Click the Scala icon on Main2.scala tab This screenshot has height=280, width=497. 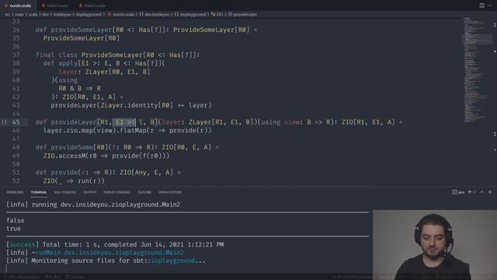(81, 5)
